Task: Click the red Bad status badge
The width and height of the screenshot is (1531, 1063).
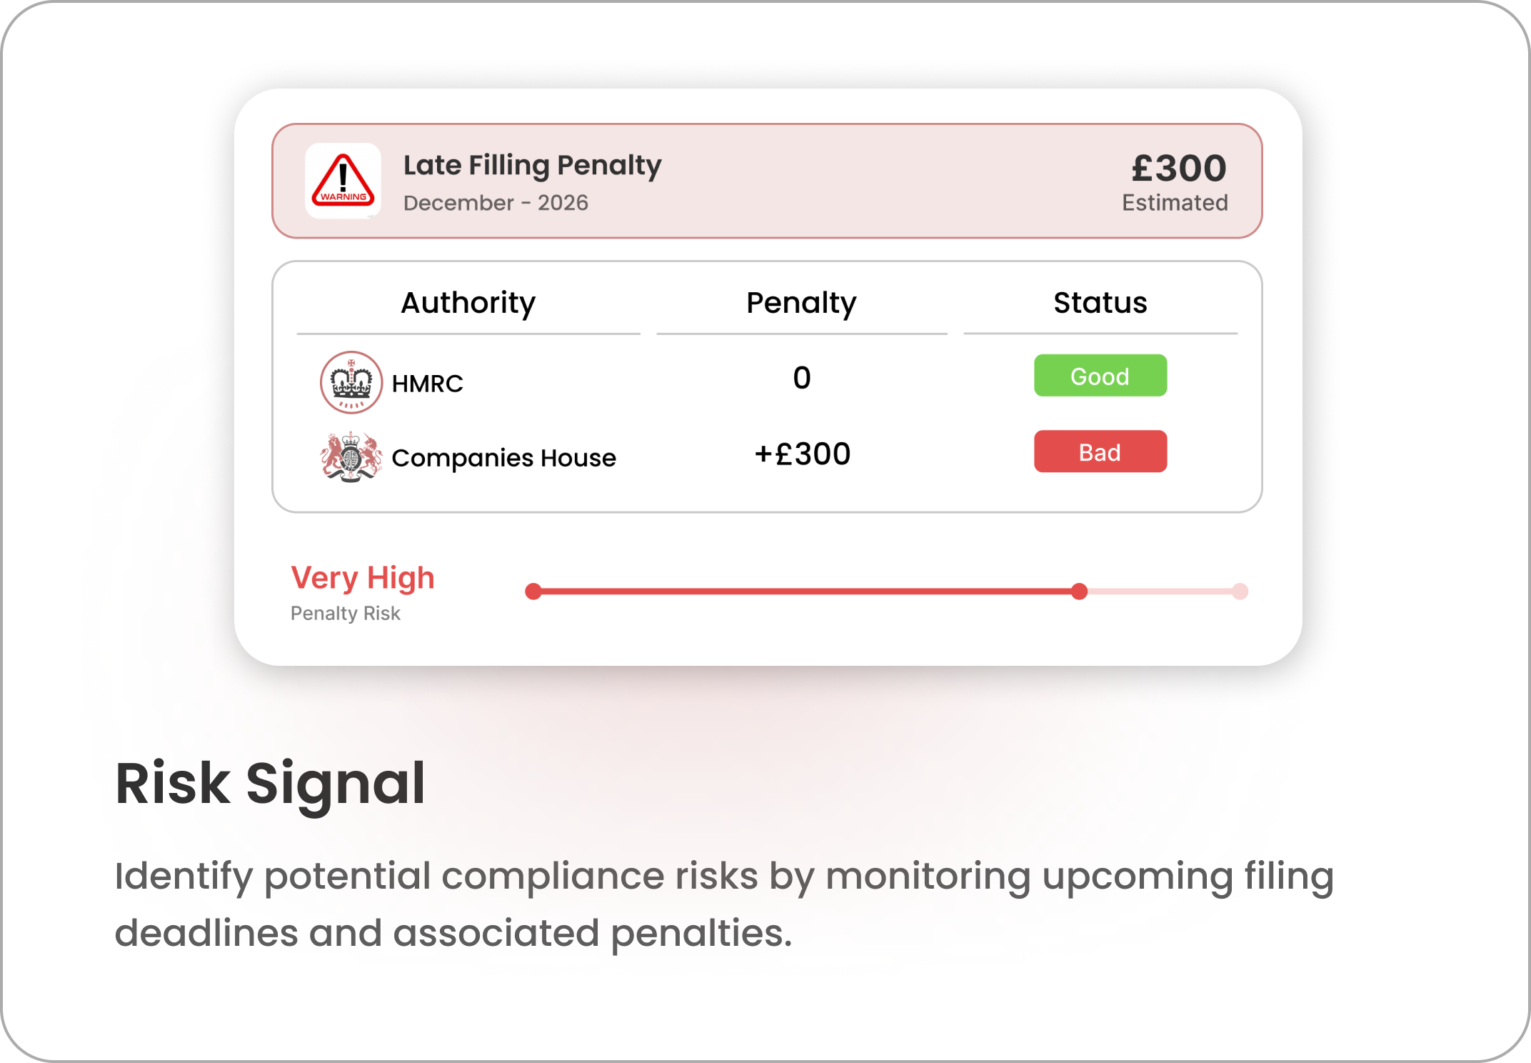Action: click(x=1100, y=451)
